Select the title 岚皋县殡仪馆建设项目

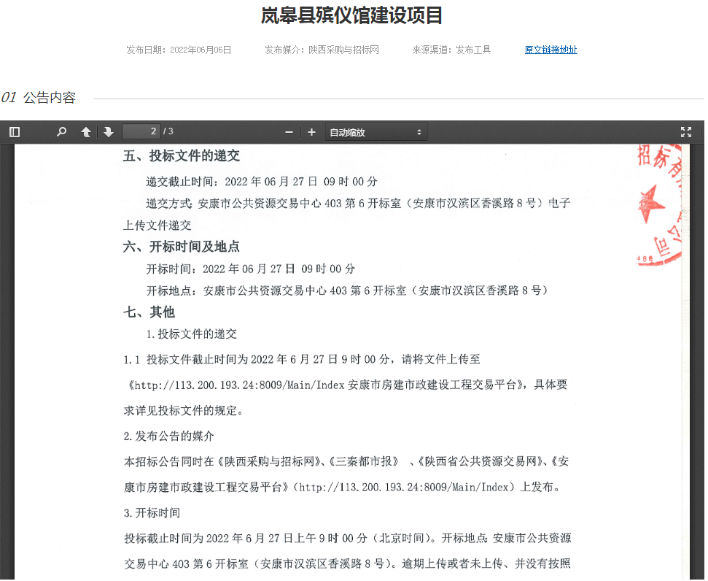pos(351,15)
